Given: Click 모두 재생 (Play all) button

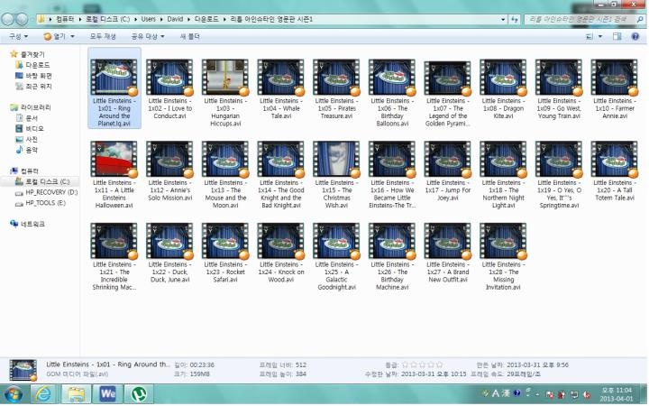Looking at the screenshot, I should click(x=103, y=36).
